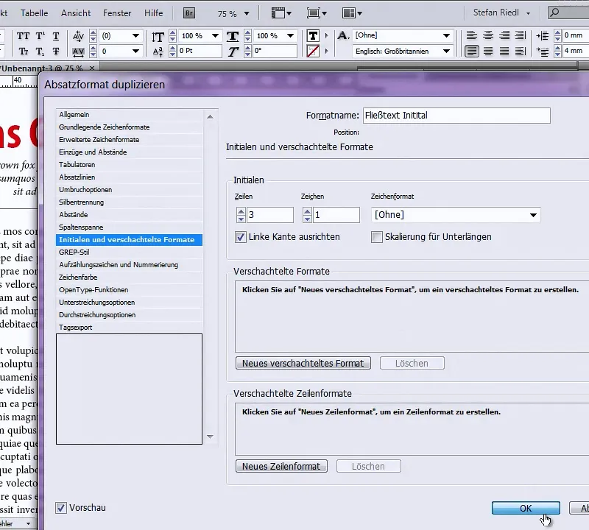This screenshot has height=530, width=589.
Task: Click the Kerning icon
Action: coord(78,36)
